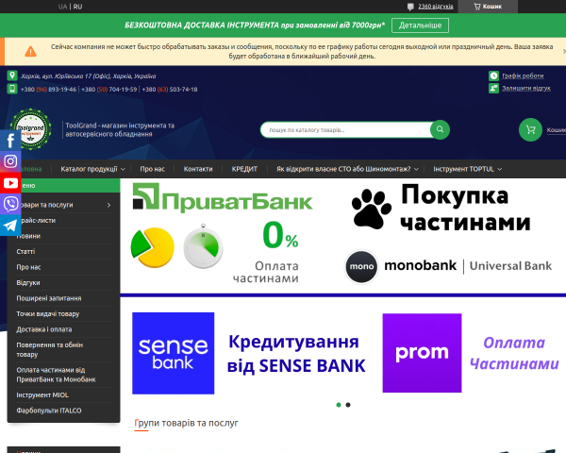Screen dimensions: 566x453
Task: Open the Telegram contact icon
Action: coord(10,226)
